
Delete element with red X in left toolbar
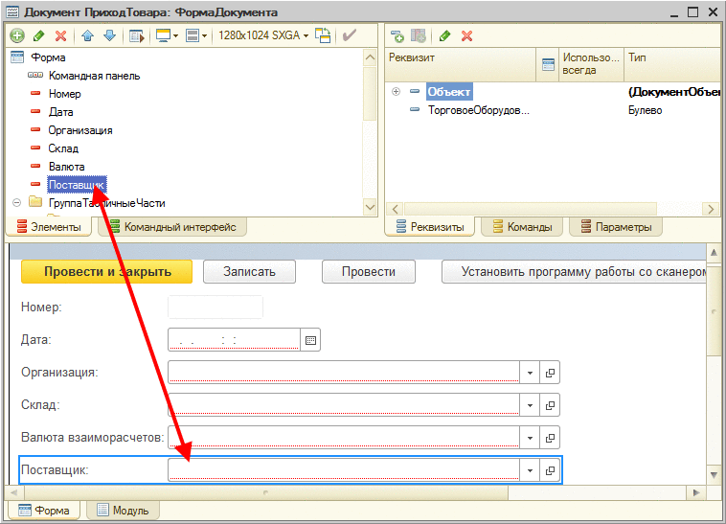(x=60, y=35)
